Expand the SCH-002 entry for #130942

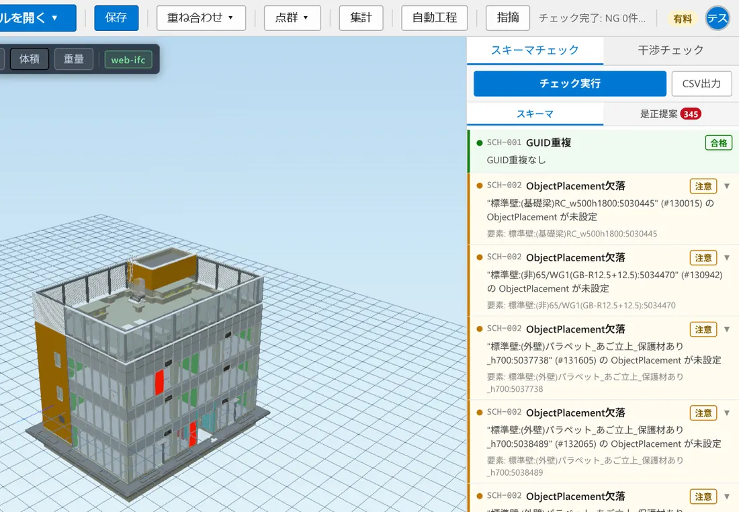click(727, 258)
